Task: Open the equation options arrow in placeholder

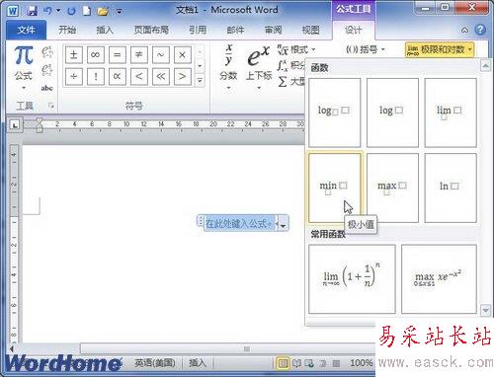Action: 283,225
